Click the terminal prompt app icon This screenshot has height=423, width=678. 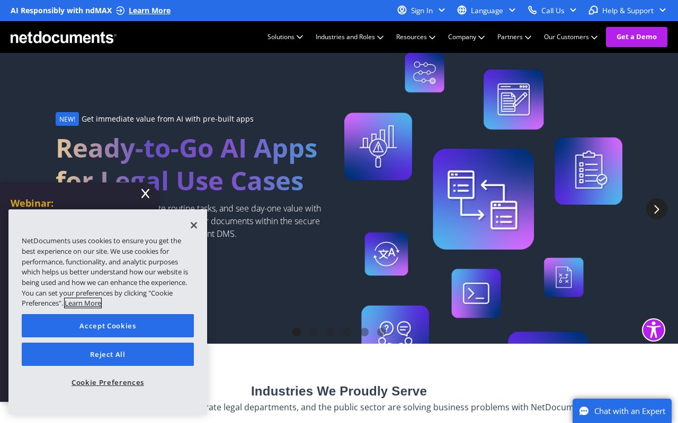tap(476, 293)
